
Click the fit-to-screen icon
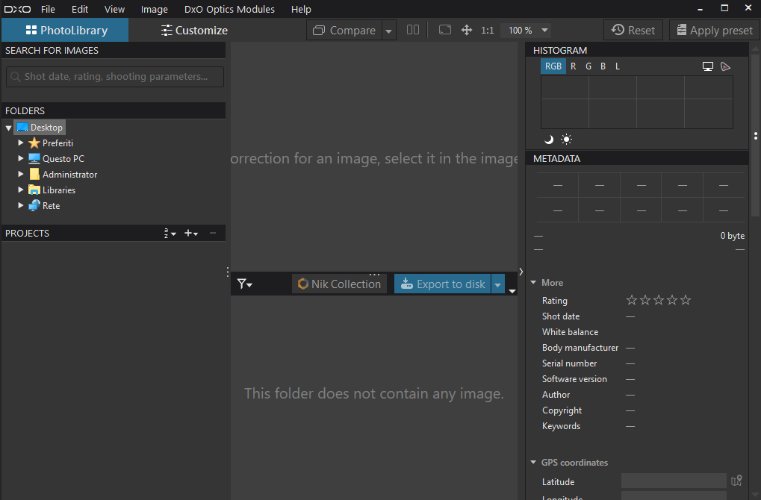tap(444, 30)
